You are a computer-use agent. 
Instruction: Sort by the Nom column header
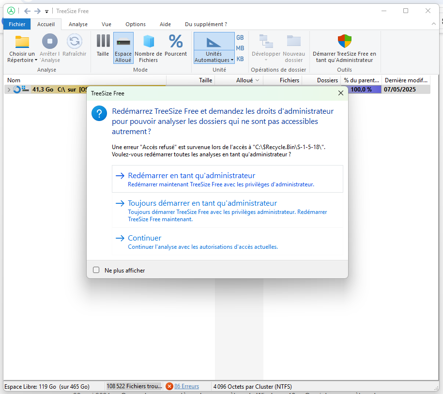coord(85,80)
